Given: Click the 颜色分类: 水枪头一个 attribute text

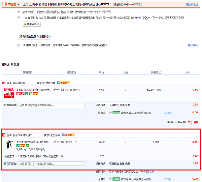Looking at the screenshot, I should 65,142.
